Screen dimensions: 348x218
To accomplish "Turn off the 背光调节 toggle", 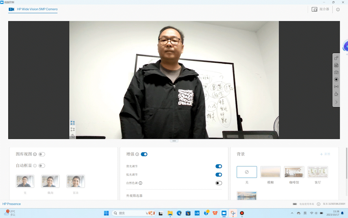I will coord(219,166).
